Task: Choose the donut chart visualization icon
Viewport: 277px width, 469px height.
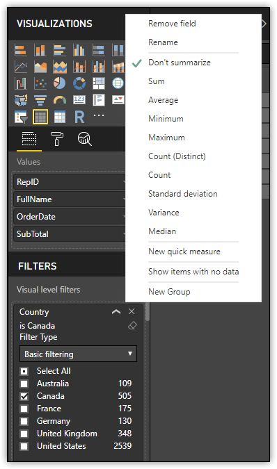Action: [79, 83]
